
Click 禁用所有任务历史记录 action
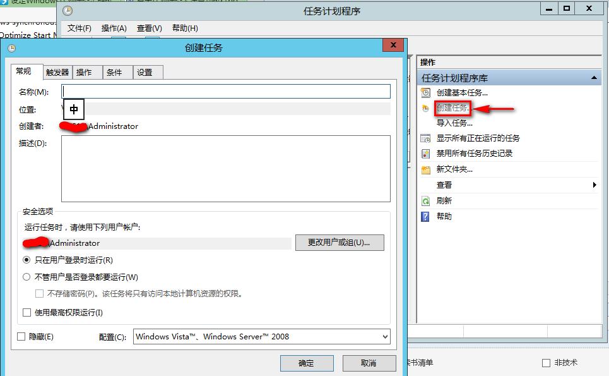[x=474, y=153]
